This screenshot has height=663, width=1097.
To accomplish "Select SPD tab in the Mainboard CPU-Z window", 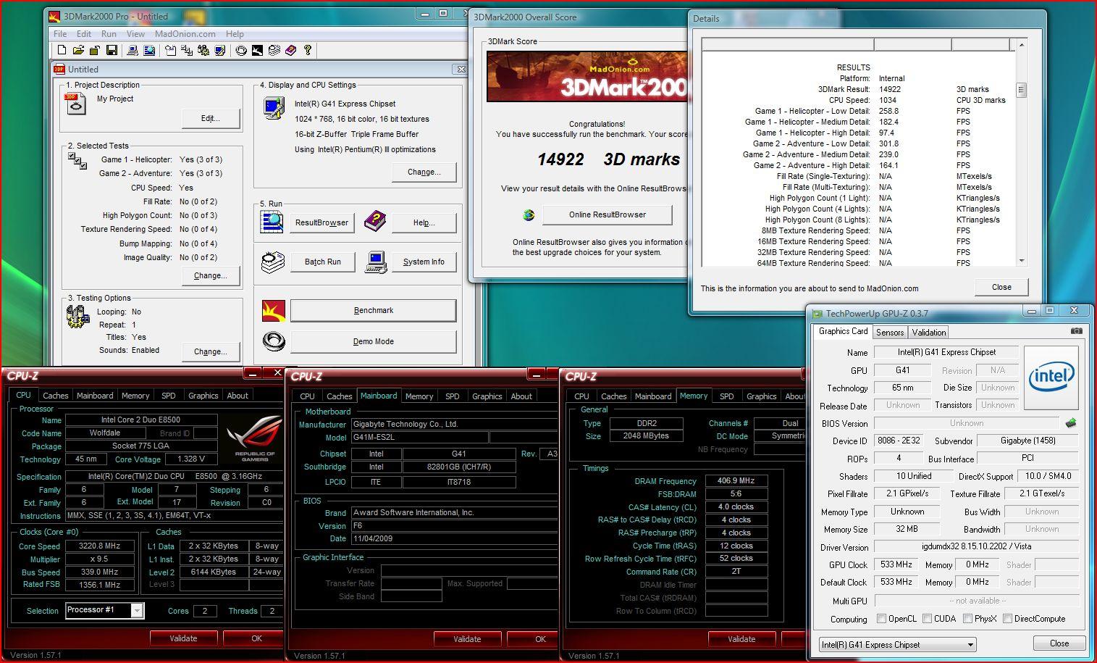I will coord(453,396).
